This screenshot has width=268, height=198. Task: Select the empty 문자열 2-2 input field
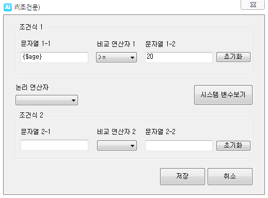(x=179, y=145)
